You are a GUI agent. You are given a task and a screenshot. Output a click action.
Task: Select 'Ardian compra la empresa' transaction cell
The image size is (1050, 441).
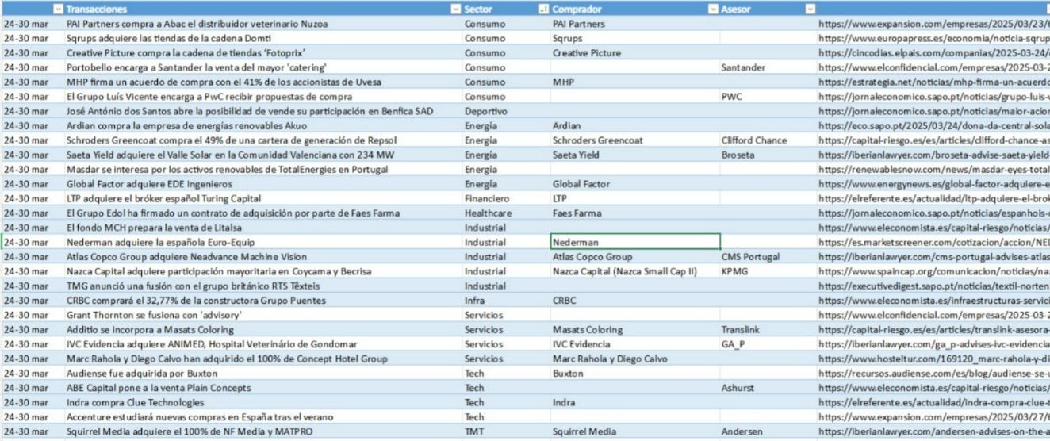click(x=263, y=125)
